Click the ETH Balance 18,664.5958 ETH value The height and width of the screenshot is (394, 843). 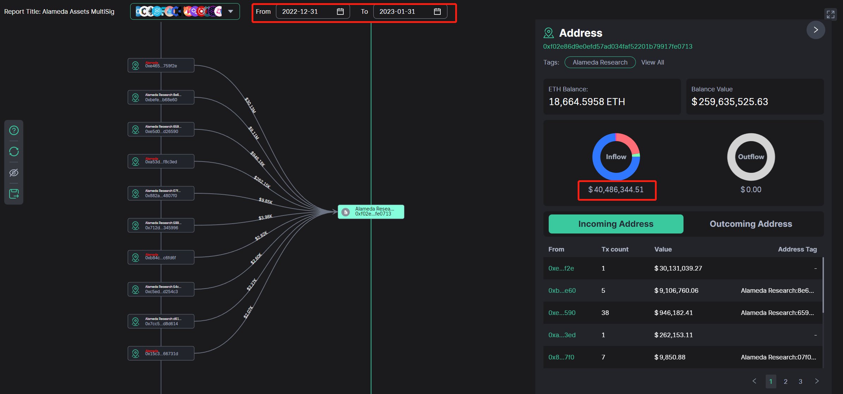[x=587, y=102]
